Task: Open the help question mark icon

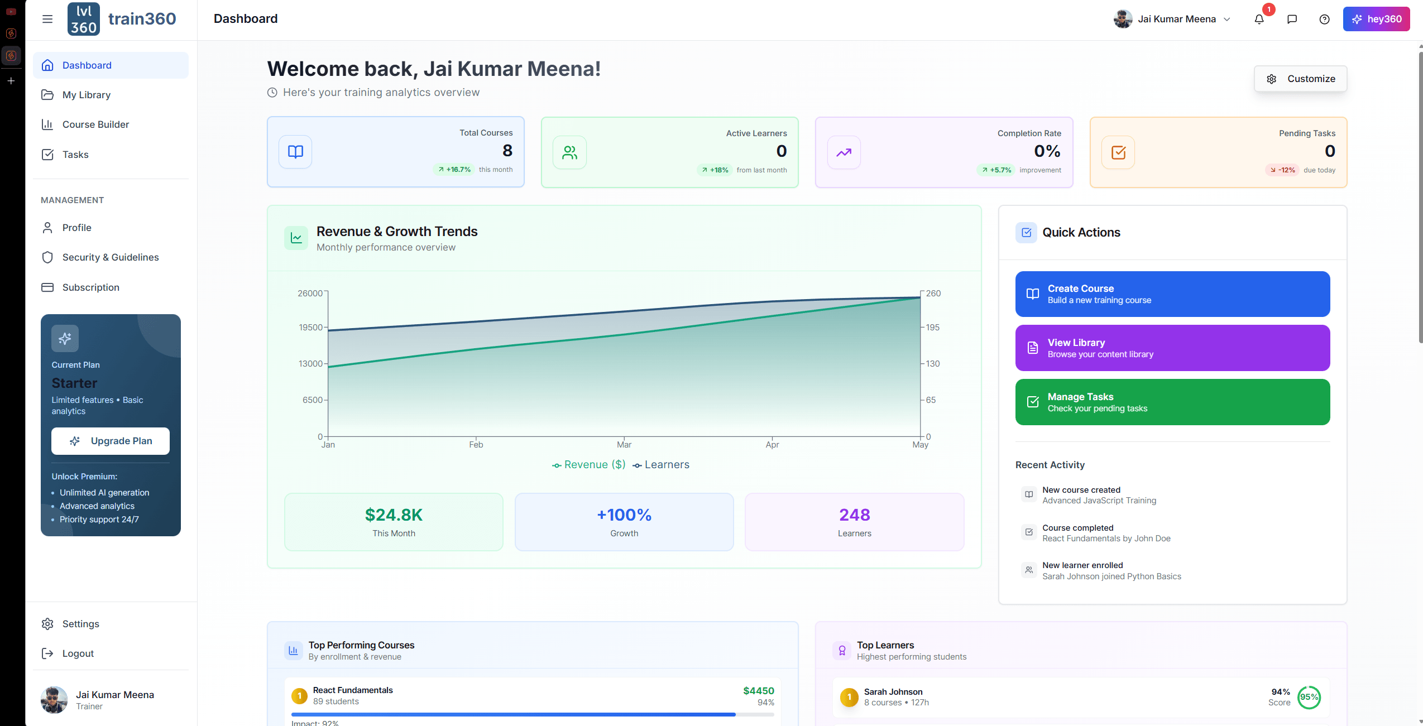Action: 1324,19
